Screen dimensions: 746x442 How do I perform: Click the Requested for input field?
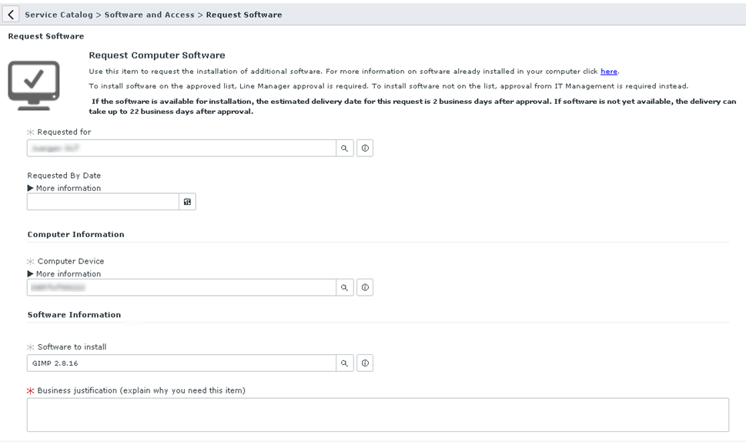point(181,148)
